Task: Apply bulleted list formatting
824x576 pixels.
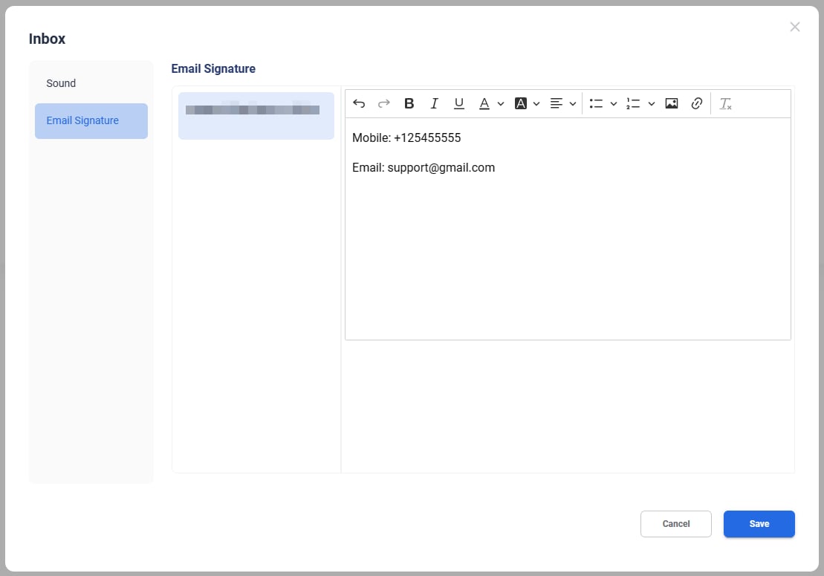Action: pos(596,104)
